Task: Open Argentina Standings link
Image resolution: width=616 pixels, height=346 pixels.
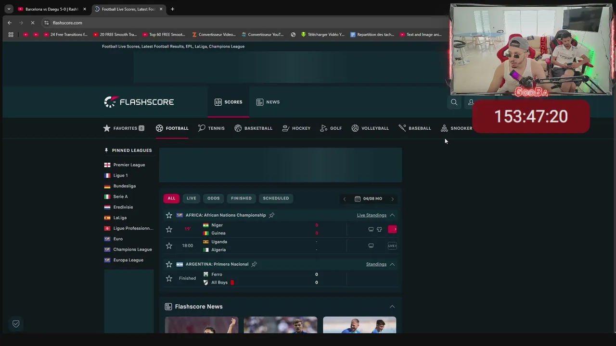Action: 376,264
